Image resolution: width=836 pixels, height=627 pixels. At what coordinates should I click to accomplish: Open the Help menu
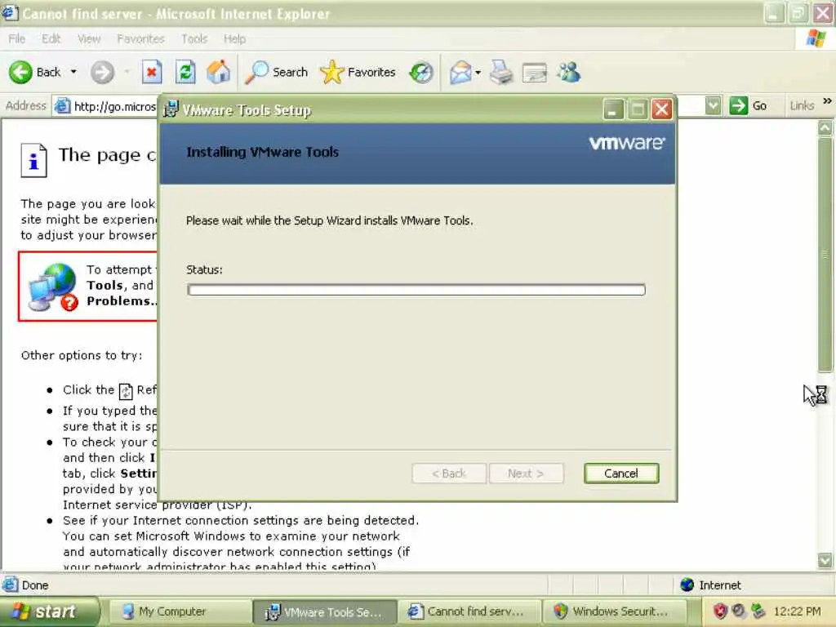pos(234,38)
